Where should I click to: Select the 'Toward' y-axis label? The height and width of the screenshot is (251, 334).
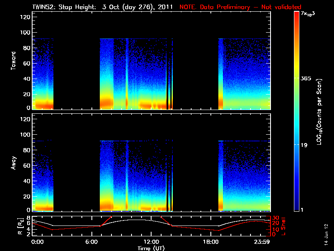[x=14, y=61]
